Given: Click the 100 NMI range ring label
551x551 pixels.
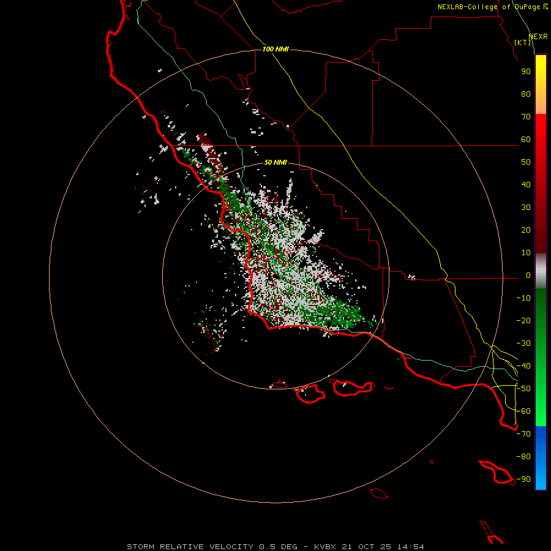Looking at the screenshot, I should click(x=275, y=49).
